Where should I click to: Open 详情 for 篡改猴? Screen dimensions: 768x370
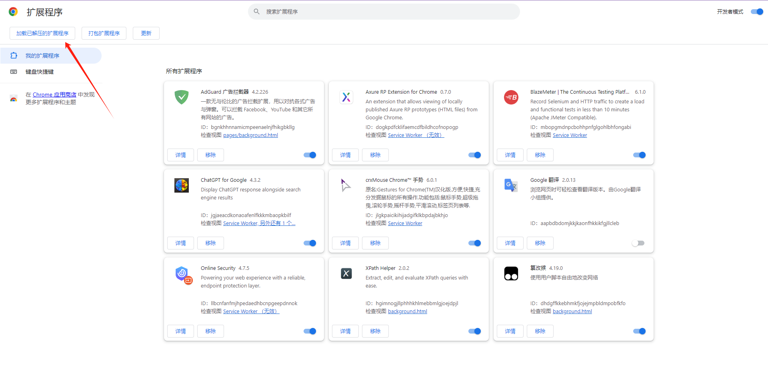click(x=510, y=331)
